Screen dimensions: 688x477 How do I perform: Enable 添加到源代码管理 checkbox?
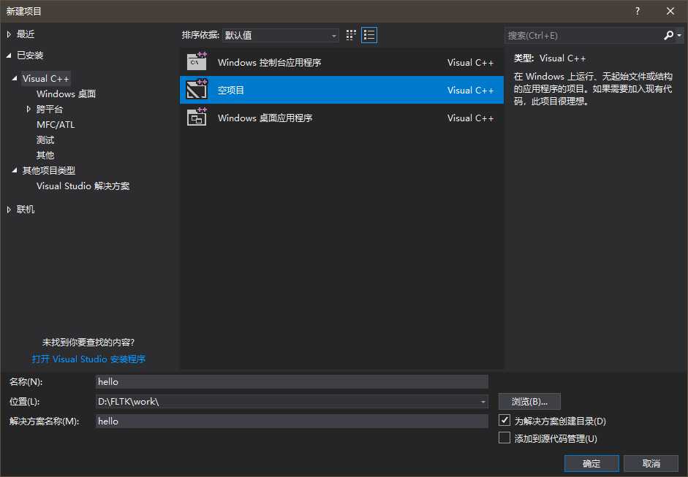[x=504, y=438]
